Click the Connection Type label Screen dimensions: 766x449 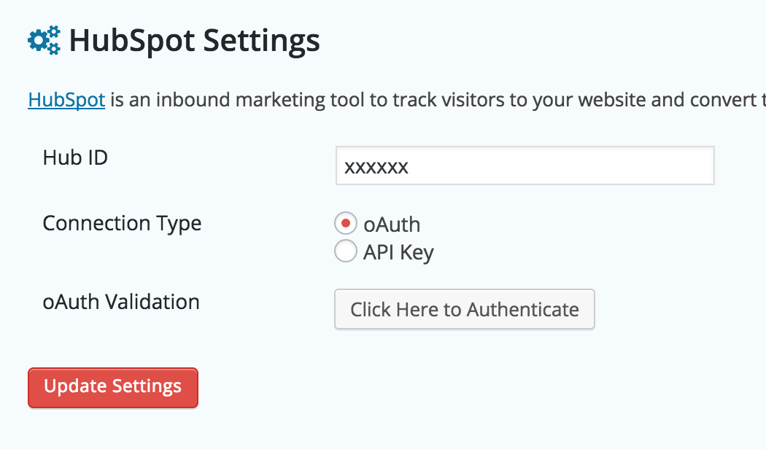[x=122, y=223]
